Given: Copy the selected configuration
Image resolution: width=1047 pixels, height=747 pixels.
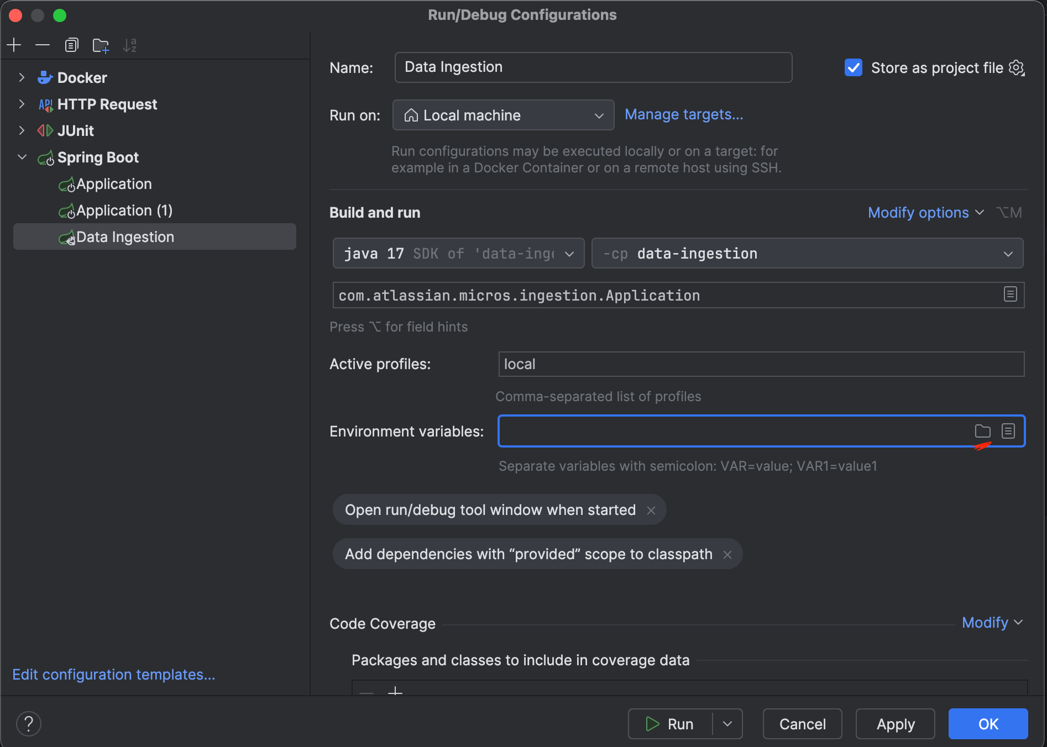Looking at the screenshot, I should point(72,45).
